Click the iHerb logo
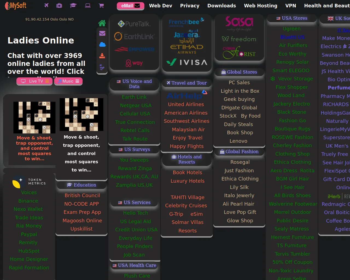The image size is (350, 280). coord(334,196)
